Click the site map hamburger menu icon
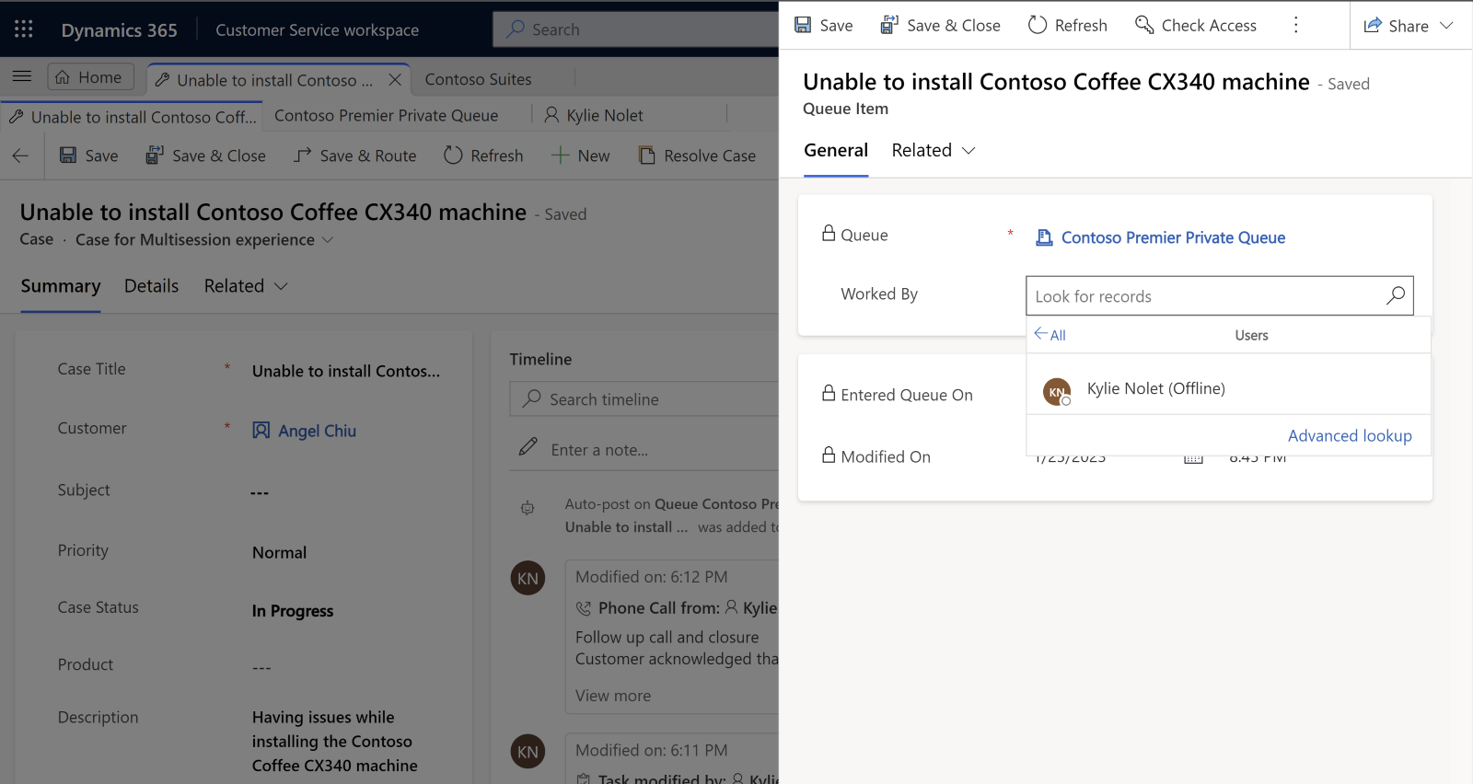Viewport: 1473px width, 784px height. [x=22, y=77]
